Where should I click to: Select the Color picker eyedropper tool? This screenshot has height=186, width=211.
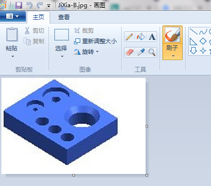pyautogui.click(x=141, y=52)
